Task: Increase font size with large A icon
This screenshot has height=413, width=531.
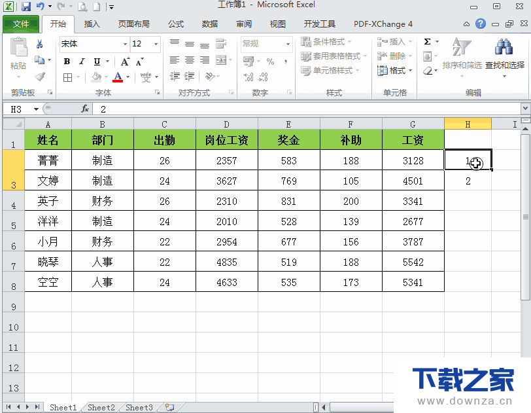Action: coord(125,62)
